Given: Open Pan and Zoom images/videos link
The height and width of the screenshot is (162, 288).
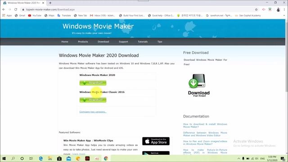Looking at the screenshot, I should tap(205, 143).
